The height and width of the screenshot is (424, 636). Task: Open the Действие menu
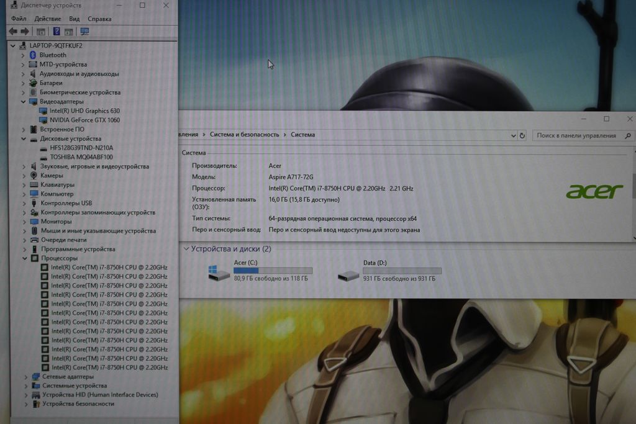48,19
